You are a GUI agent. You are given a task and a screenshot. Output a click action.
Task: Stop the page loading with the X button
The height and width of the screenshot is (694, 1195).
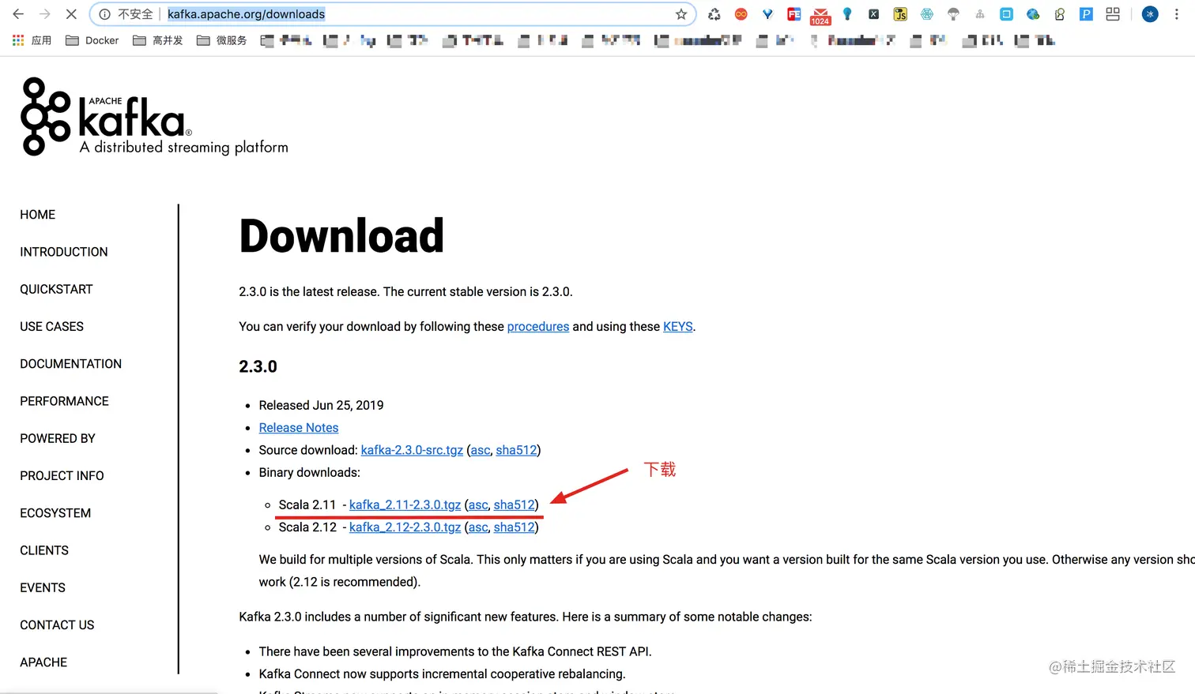pos(70,14)
